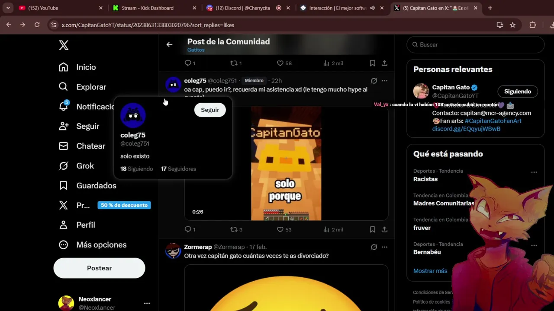Open more options on Zormerap's post
The width and height of the screenshot is (554, 311).
coord(384,247)
